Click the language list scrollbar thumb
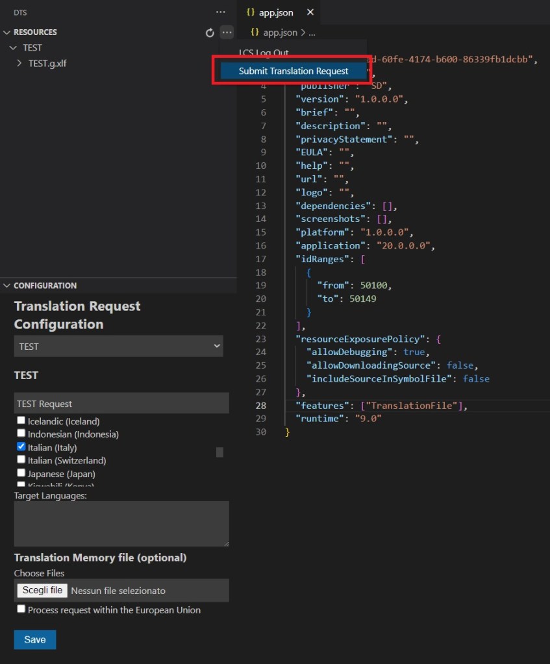 click(x=219, y=452)
